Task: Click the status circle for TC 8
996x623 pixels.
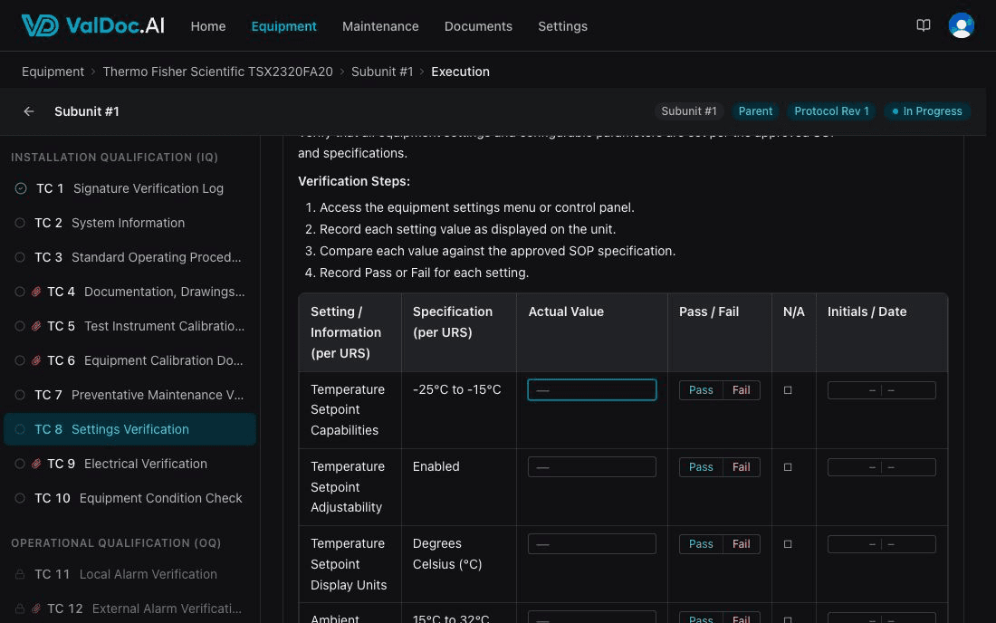Action: 20,429
